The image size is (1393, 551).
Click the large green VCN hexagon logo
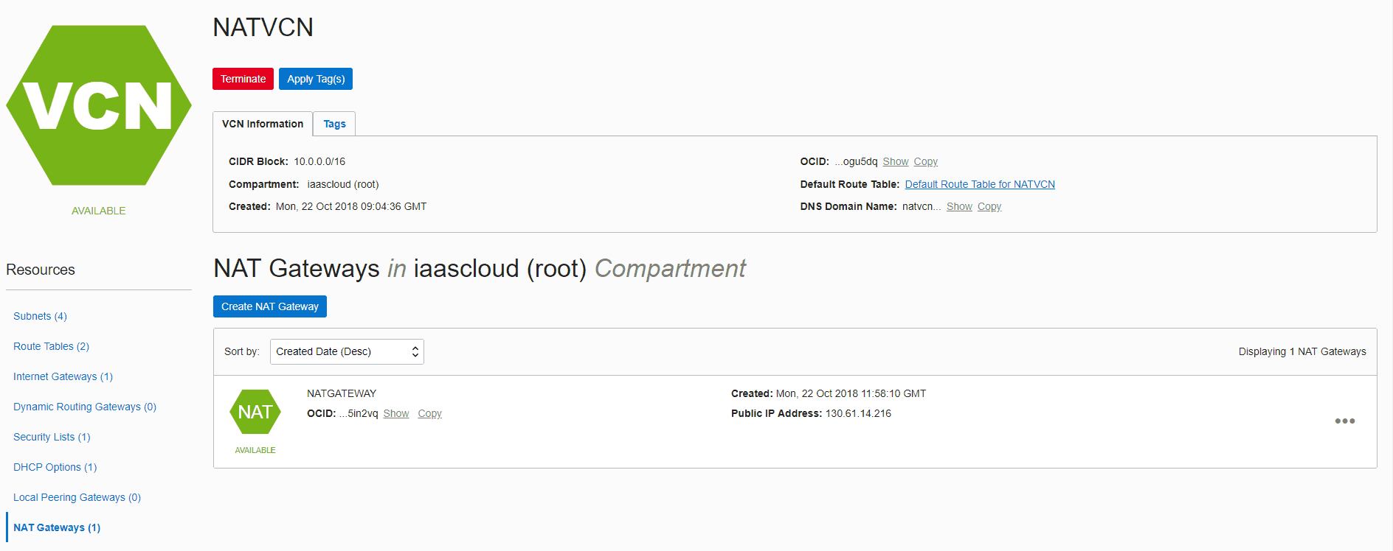(x=99, y=105)
